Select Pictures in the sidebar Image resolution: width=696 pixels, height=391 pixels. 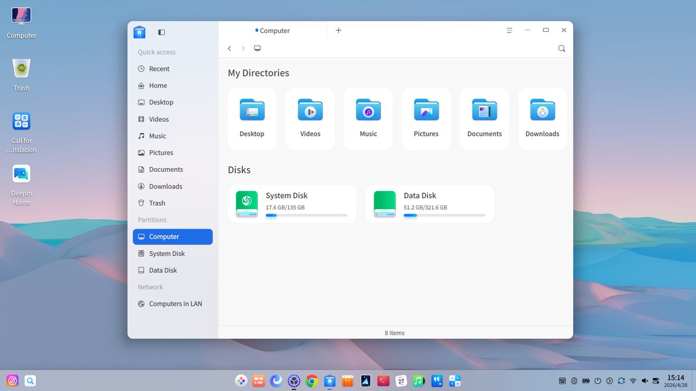(173, 153)
